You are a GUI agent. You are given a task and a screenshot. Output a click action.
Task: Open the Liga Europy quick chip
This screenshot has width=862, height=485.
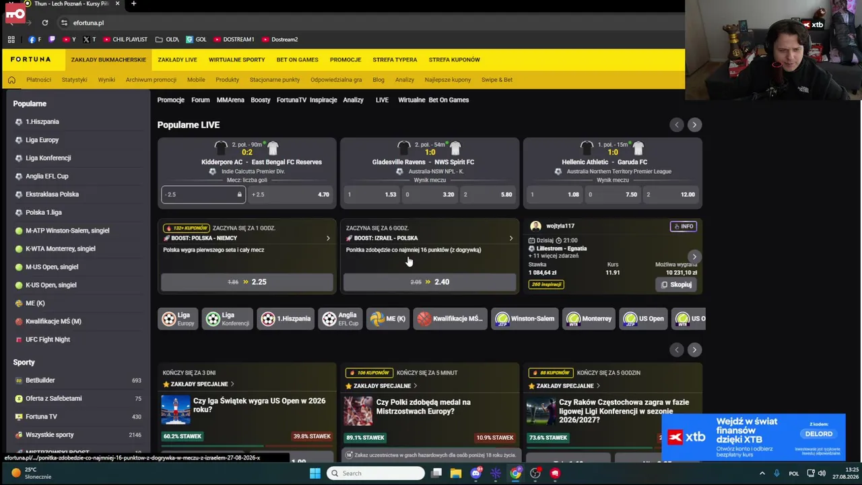tap(178, 319)
